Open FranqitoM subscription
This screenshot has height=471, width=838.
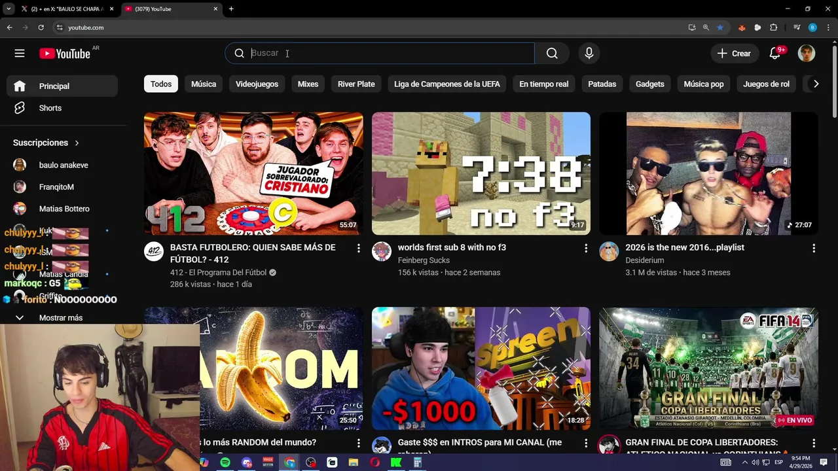(x=62, y=187)
